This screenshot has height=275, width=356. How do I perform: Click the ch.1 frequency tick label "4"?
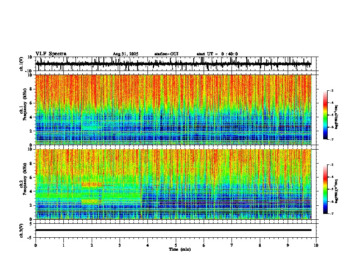pos(31,117)
